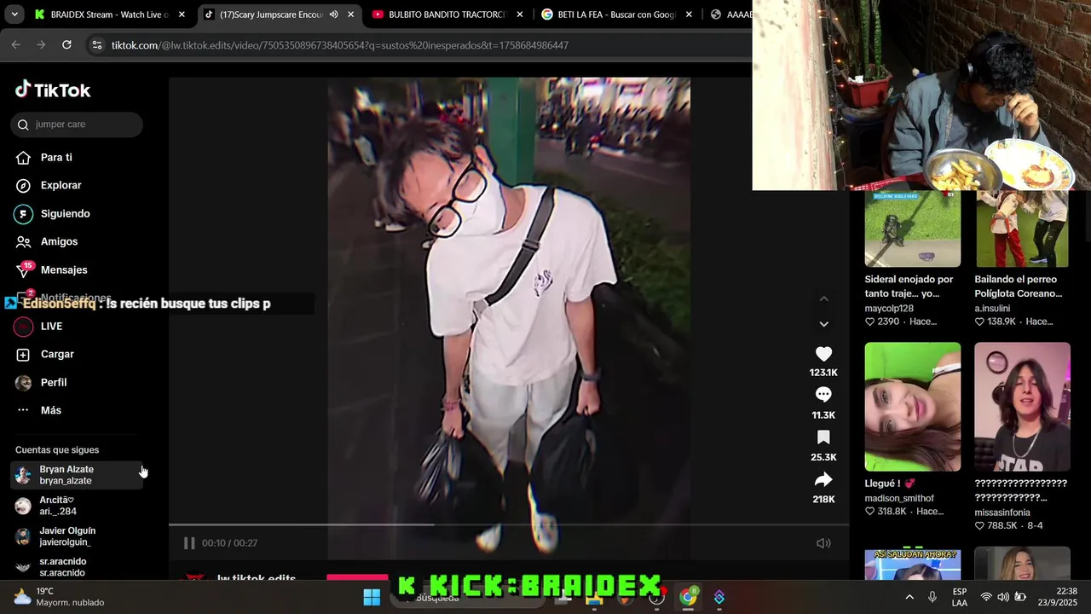This screenshot has height=614, width=1091.
Task: Pause the playing TikTok video
Action: (189, 543)
